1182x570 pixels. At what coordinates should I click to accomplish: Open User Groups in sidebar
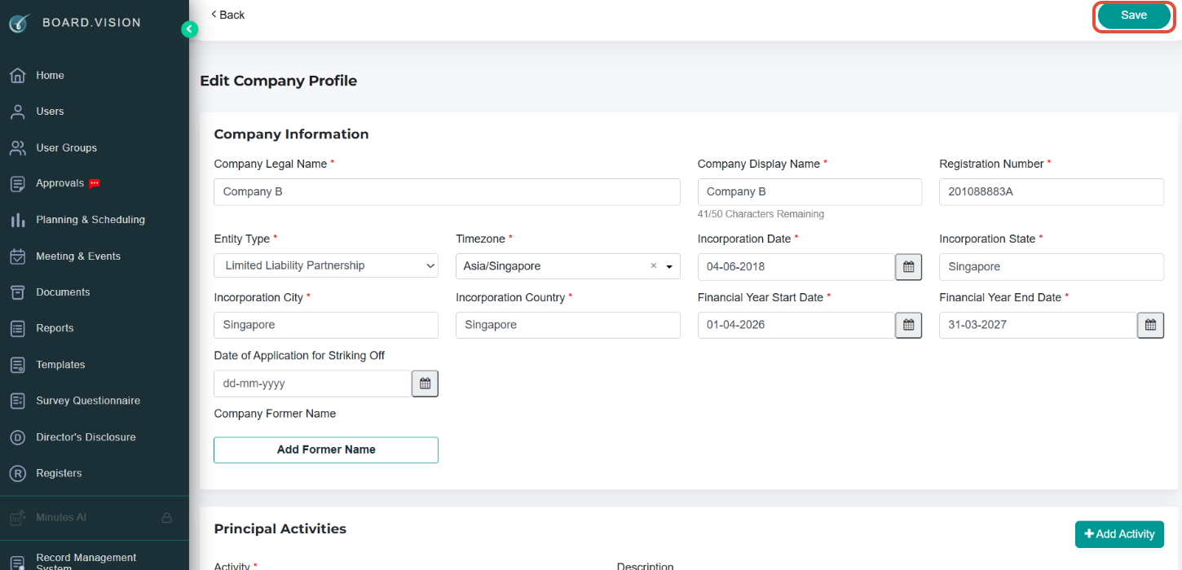coord(66,147)
